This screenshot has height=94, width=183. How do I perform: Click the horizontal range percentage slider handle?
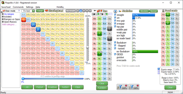pyautogui.click(x=23, y=79)
